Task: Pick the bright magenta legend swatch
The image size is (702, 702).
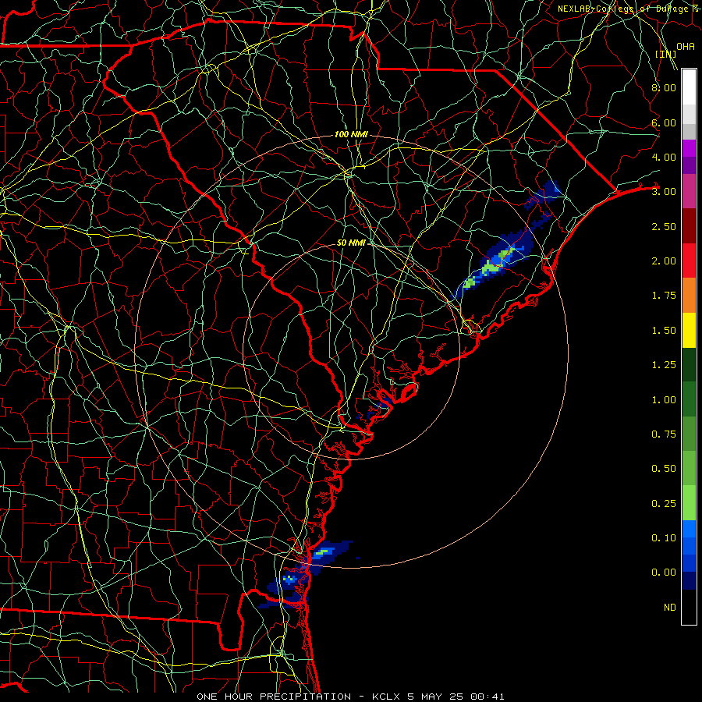Action: pos(689,148)
